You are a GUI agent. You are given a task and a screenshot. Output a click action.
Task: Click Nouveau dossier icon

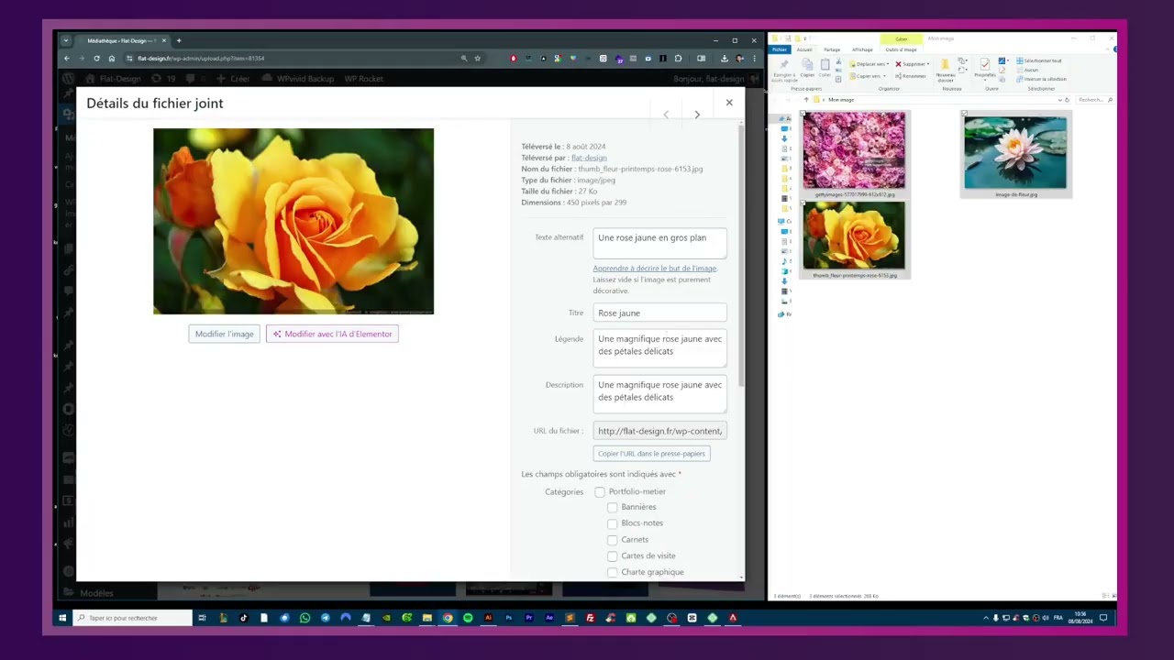click(945, 71)
